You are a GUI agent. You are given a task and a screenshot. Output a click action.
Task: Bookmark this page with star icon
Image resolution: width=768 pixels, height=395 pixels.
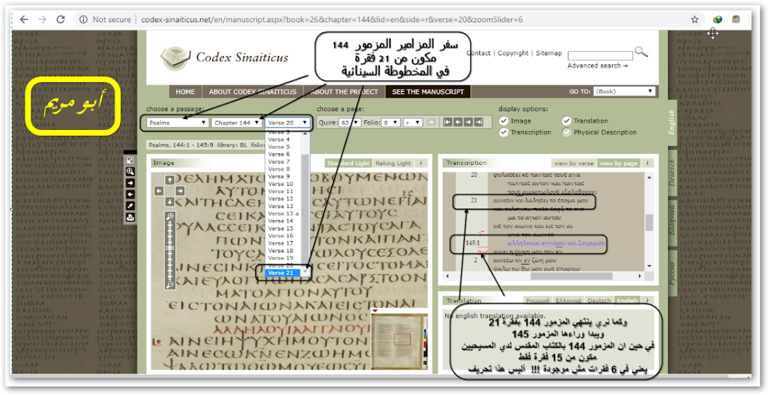(x=694, y=19)
